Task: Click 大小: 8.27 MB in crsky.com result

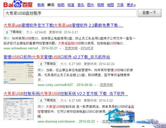Action: pos(71,64)
